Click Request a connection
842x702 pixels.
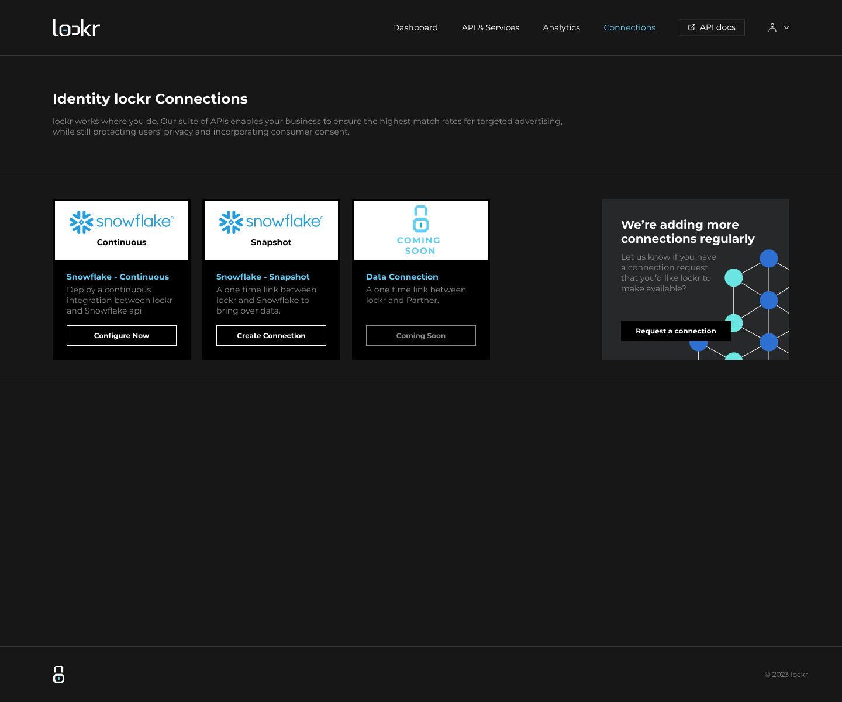point(675,331)
